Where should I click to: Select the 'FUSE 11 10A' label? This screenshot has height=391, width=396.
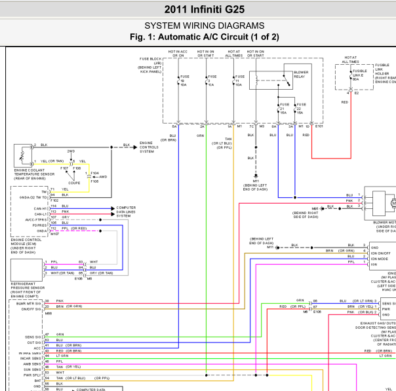[x=240, y=81]
